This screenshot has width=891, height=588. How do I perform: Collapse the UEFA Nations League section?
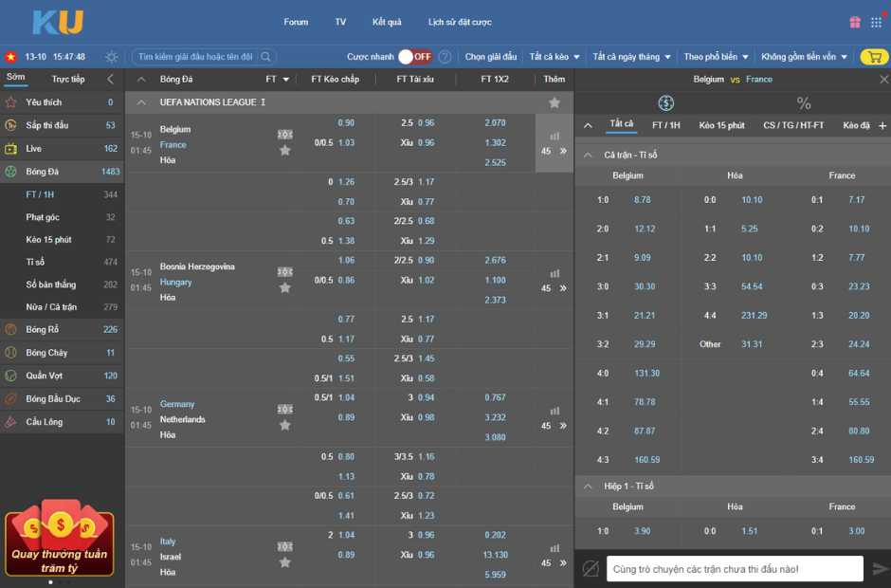click(141, 102)
